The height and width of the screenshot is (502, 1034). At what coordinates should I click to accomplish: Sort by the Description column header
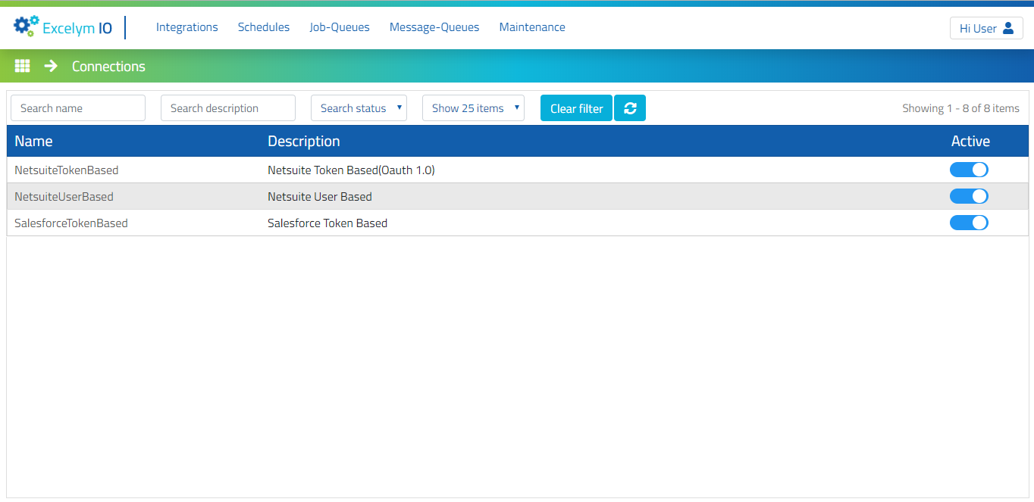pyautogui.click(x=304, y=141)
